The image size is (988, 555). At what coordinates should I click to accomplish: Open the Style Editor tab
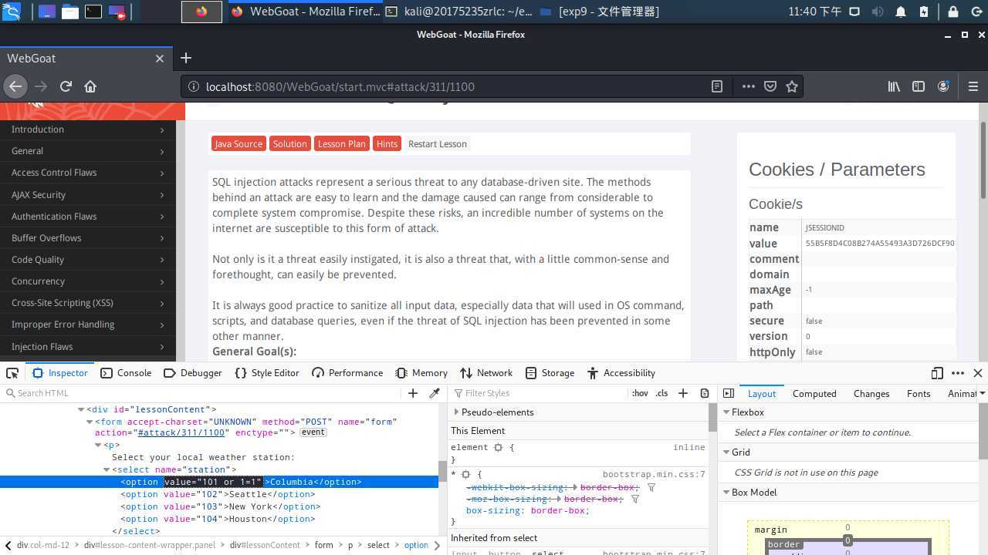267,373
